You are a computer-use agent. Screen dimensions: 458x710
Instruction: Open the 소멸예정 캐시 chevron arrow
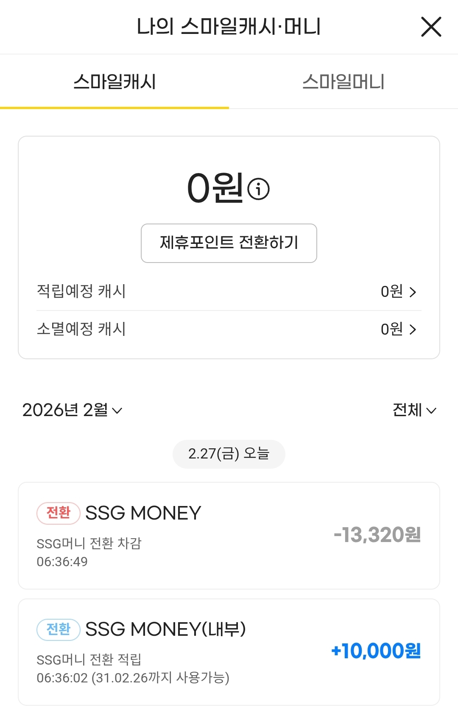[413, 330]
